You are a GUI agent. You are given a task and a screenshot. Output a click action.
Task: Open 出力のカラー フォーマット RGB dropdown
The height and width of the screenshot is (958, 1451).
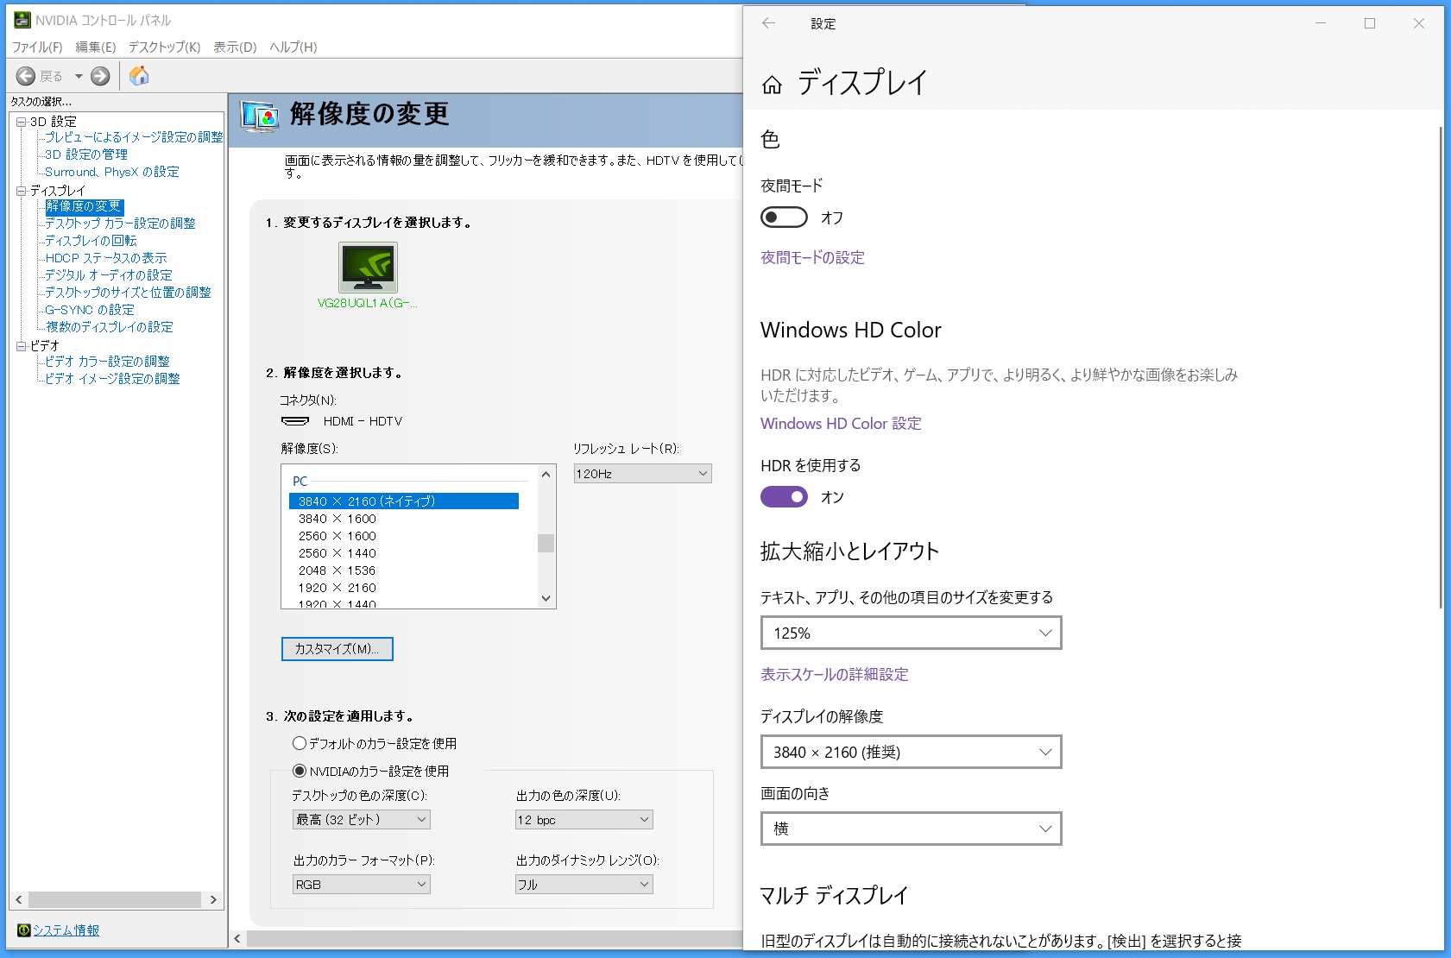tap(362, 885)
